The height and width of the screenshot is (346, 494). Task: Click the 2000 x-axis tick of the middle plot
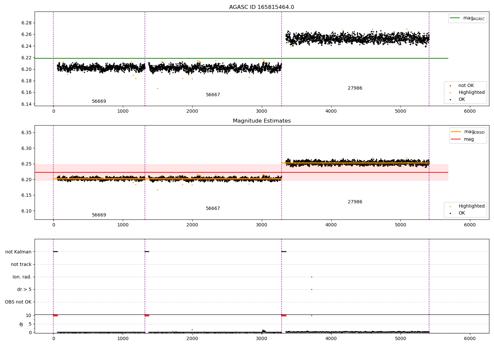(192, 225)
